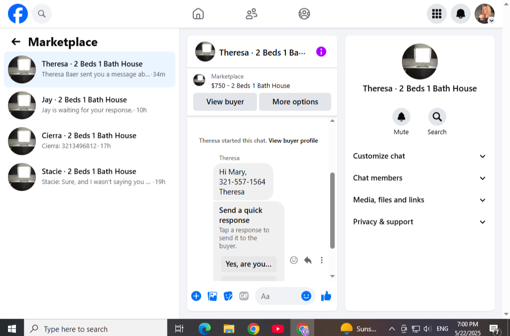
Task: Open the Groups icon in top bar
Action: tap(304, 13)
